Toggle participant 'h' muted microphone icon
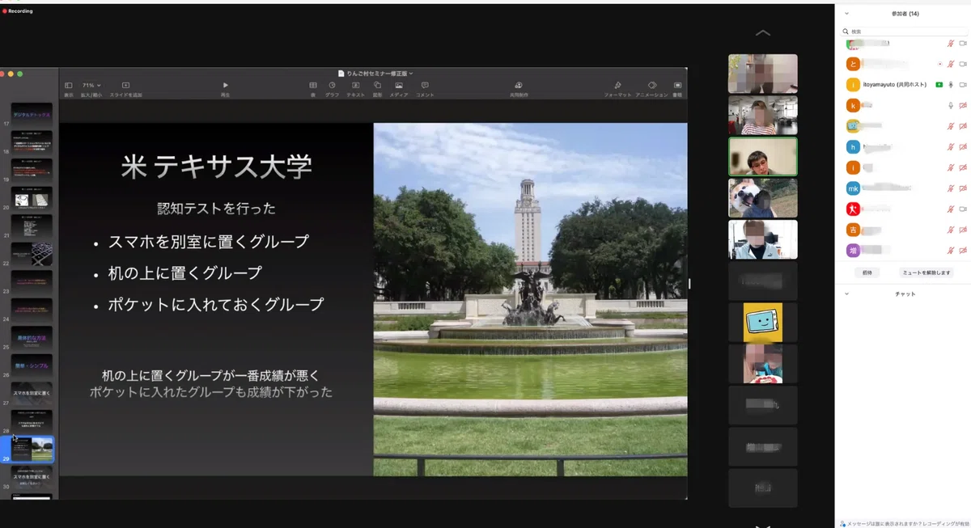Image resolution: width=971 pixels, height=528 pixels. [x=951, y=147]
